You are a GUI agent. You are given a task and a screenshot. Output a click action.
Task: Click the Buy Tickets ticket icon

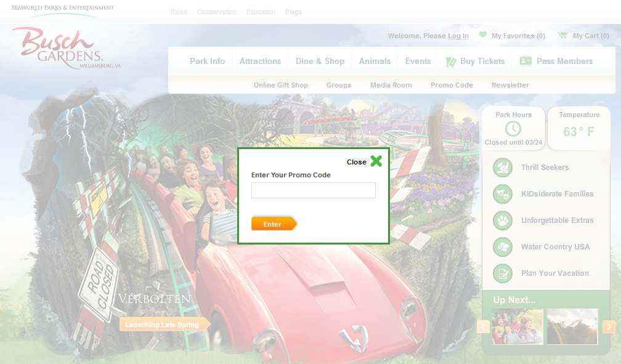tap(451, 62)
